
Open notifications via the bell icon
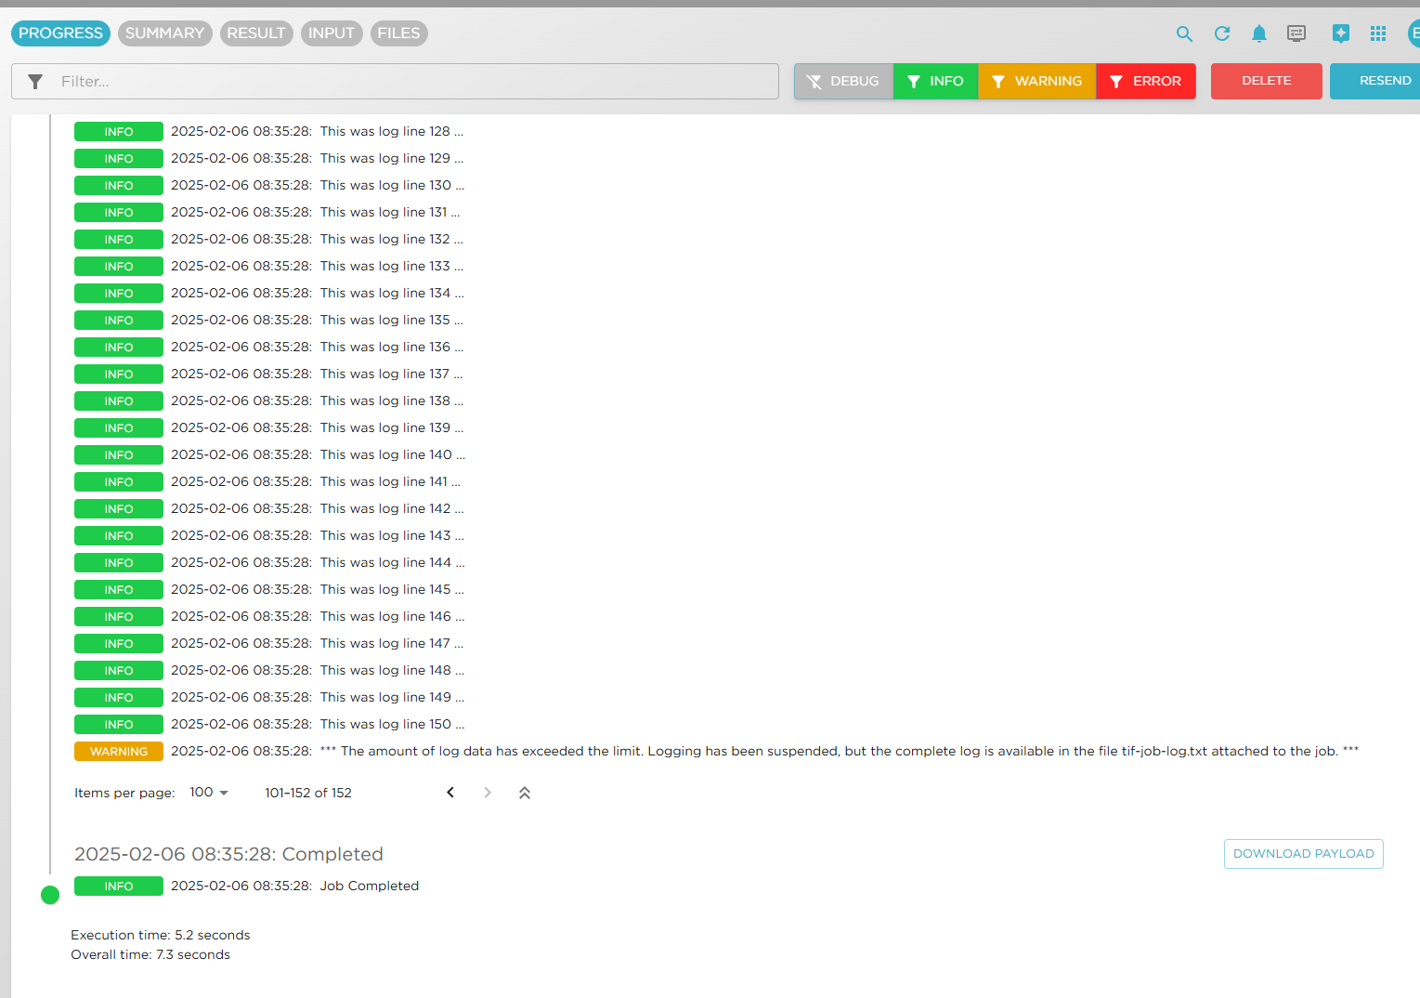click(x=1258, y=33)
